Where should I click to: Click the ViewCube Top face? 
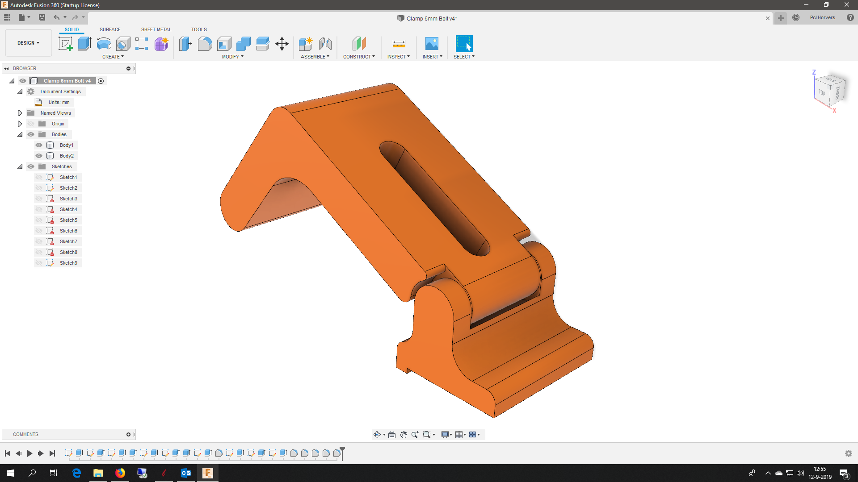point(822,92)
